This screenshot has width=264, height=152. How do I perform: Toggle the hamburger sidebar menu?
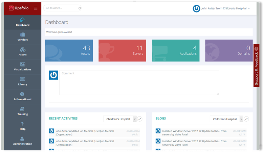[36, 8]
